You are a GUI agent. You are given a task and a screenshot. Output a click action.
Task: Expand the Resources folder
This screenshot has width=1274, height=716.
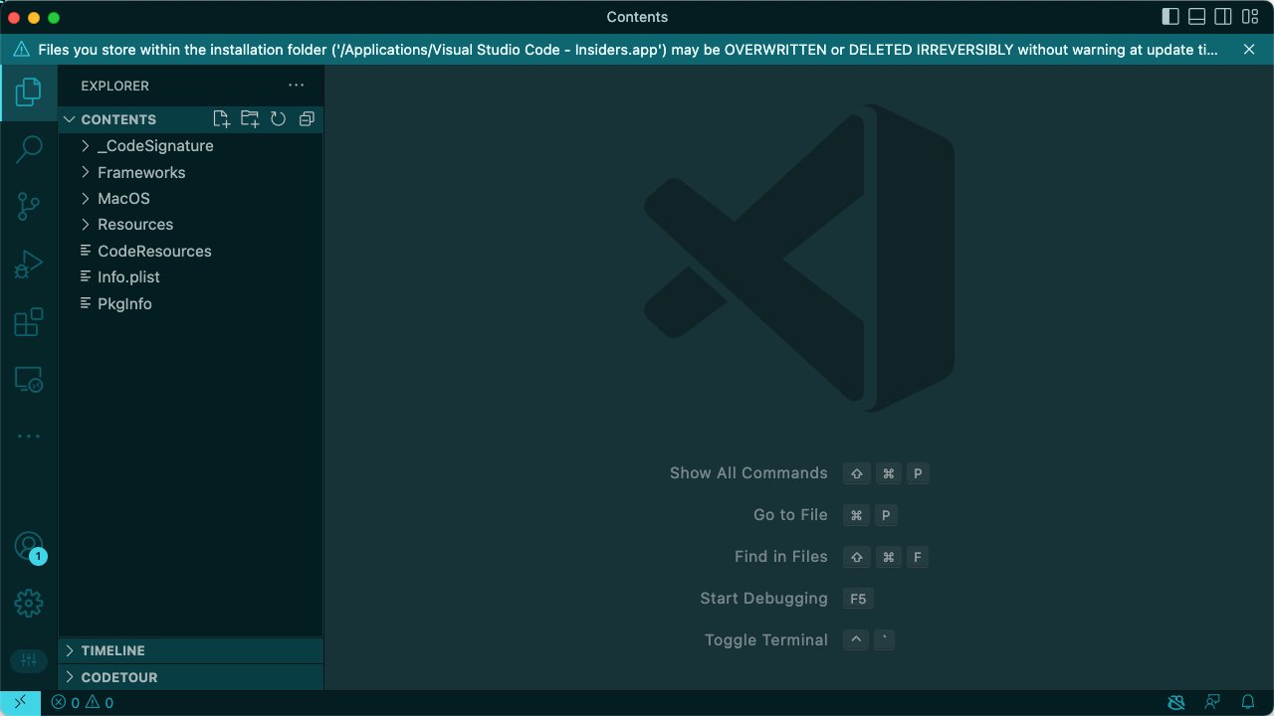pos(190,225)
